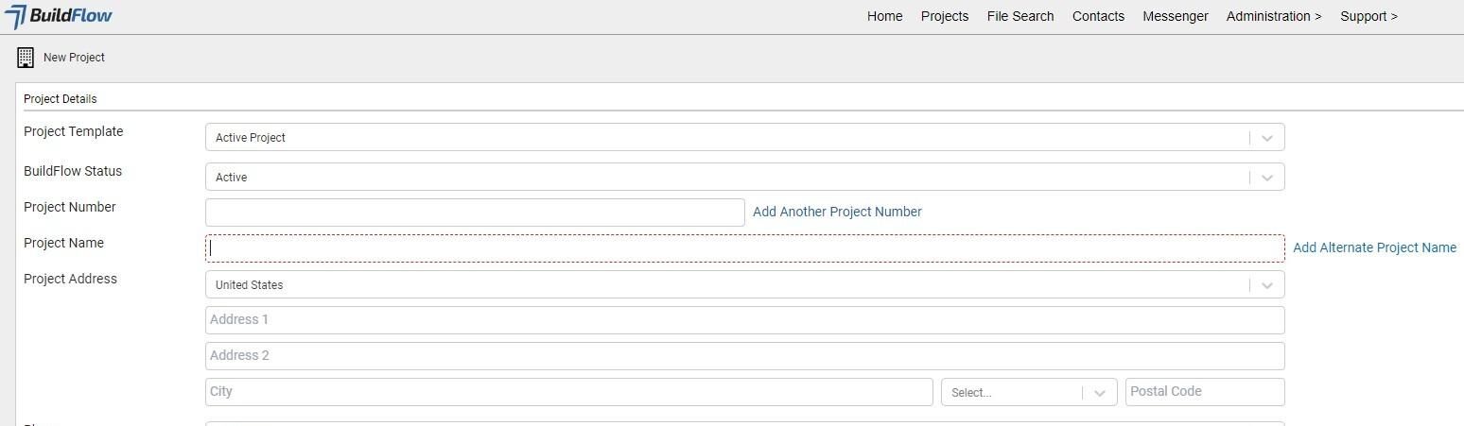This screenshot has height=426, width=1464.
Task: Expand the state Select... dropdown
Action: [1099, 393]
